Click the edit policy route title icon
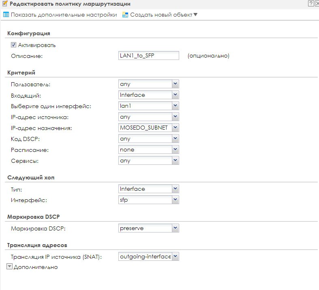The image size is (319, 290). pyautogui.click(x=5, y=4)
